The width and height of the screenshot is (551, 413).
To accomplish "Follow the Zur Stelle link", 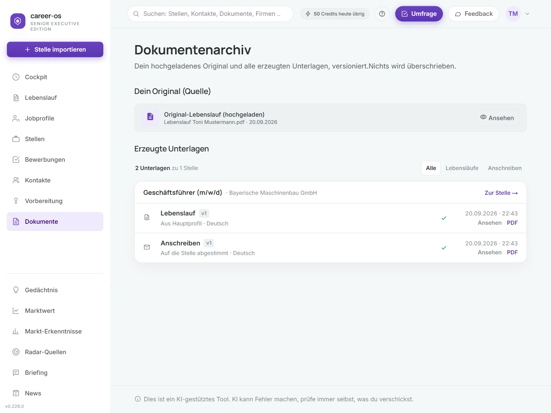I will click(x=501, y=193).
